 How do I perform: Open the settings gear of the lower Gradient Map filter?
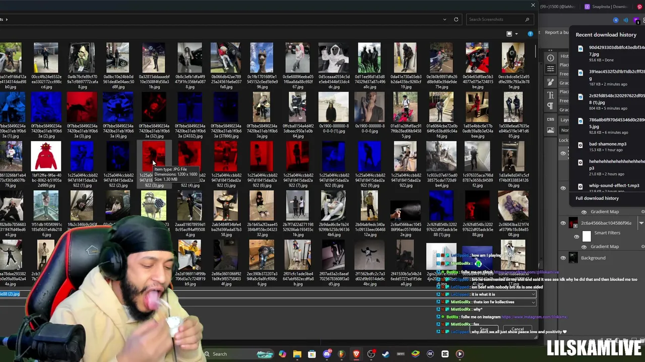point(643,246)
